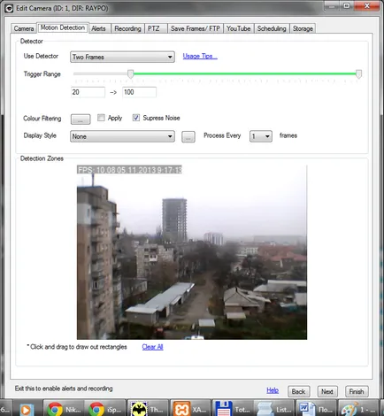Screen dimensions: 384x416
Task: Open the Display Style dropdown
Action: [x=122, y=136]
